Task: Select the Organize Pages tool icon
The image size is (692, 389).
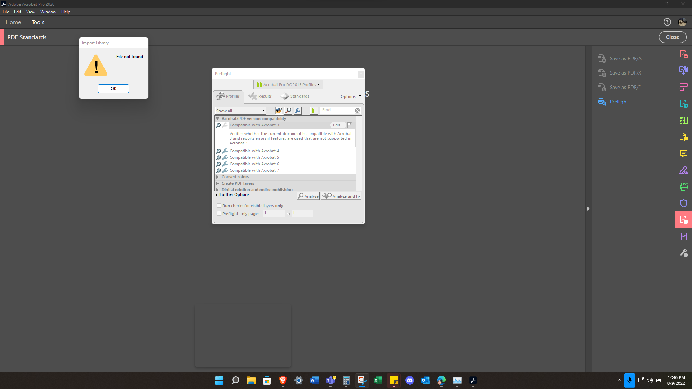Action: 683,87
